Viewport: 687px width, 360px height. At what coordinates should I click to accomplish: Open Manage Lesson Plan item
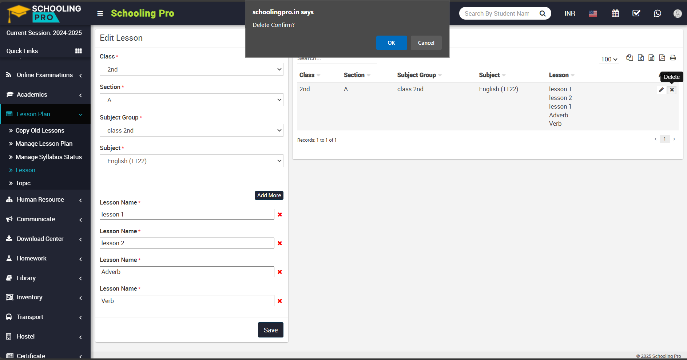(44, 143)
